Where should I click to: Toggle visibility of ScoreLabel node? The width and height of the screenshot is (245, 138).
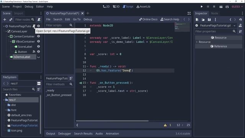click(x=38, y=46)
